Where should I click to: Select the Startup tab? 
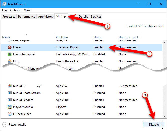[x=61, y=16]
